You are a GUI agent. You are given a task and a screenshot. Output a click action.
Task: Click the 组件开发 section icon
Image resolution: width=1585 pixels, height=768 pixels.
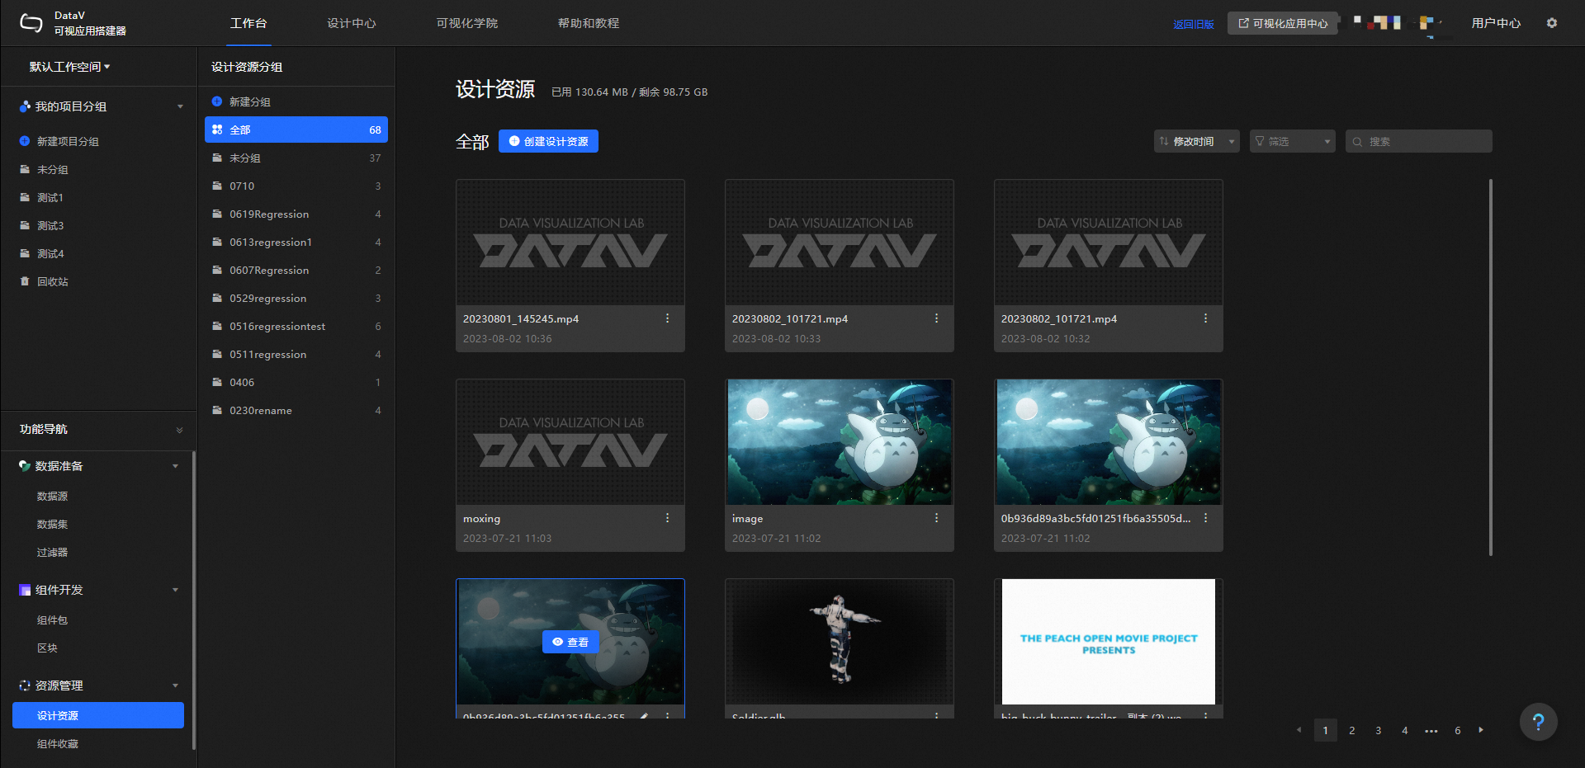pyautogui.click(x=25, y=590)
